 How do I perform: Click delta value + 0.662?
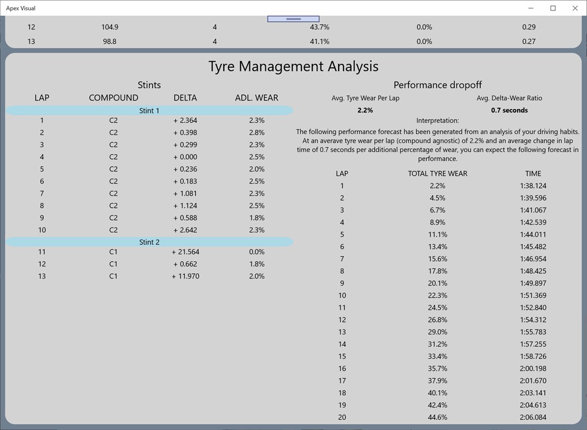click(x=185, y=264)
